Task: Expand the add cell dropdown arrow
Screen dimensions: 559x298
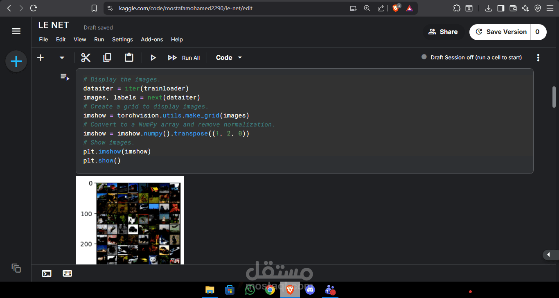Action: (x=62, y=58)
